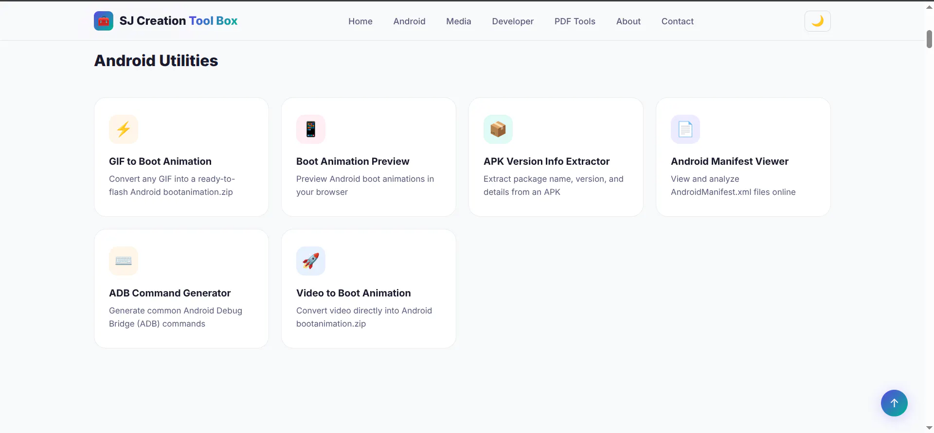The image size is (934, 433).
Task: Click the Android Utilities heading
Action: (x=156, y=61)
